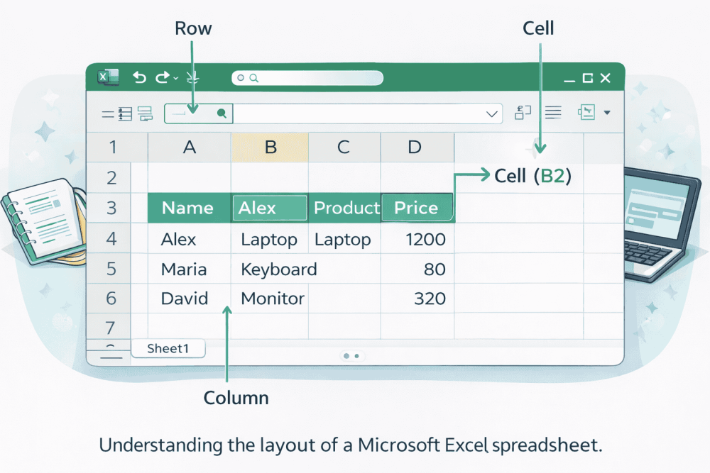The height and width of the screenshot is (473, 710).
Task: Click the search icon in the title bar
Action: (253, 78)
